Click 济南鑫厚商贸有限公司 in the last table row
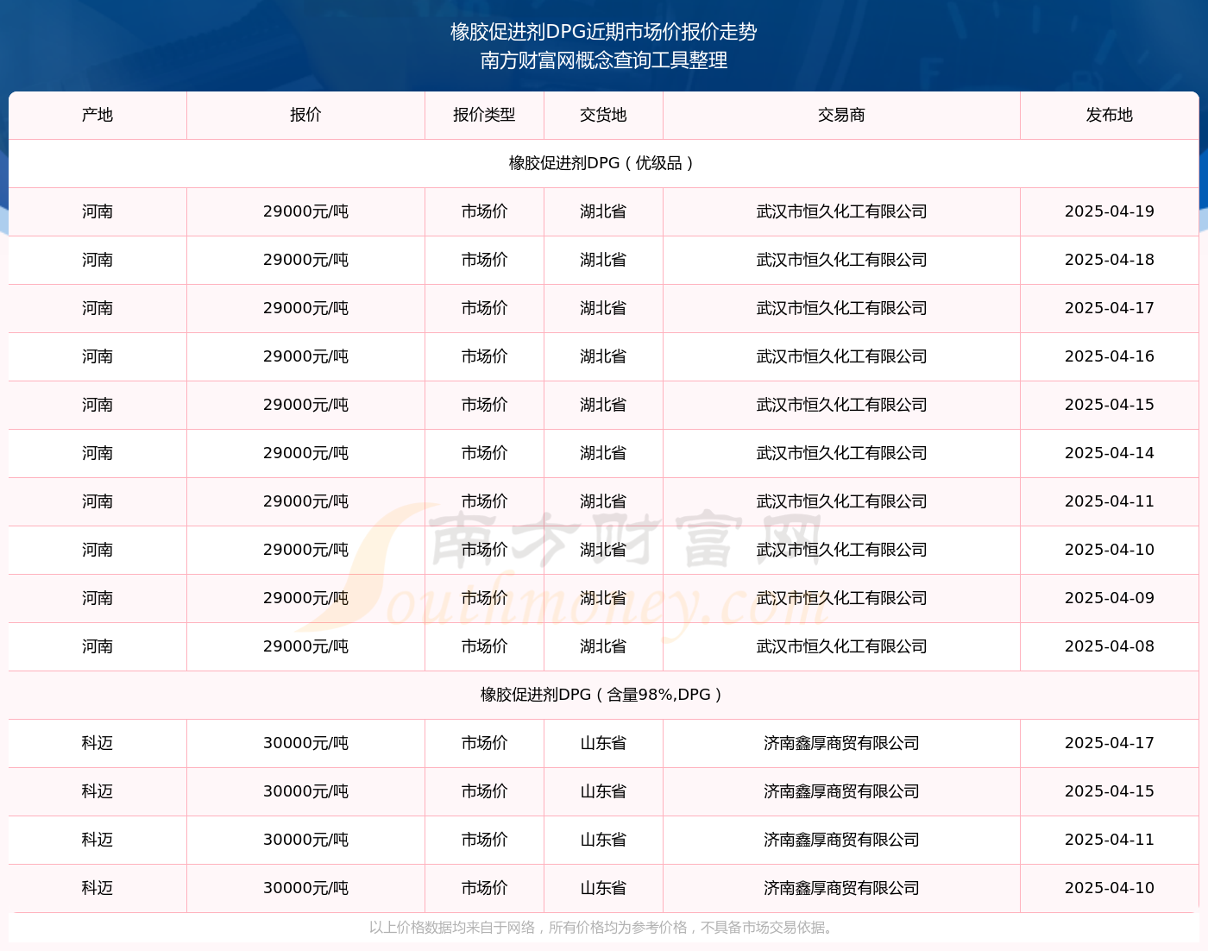Viewport: 1208px width, 951px height. pyautogui.click(x=841, y=888)
